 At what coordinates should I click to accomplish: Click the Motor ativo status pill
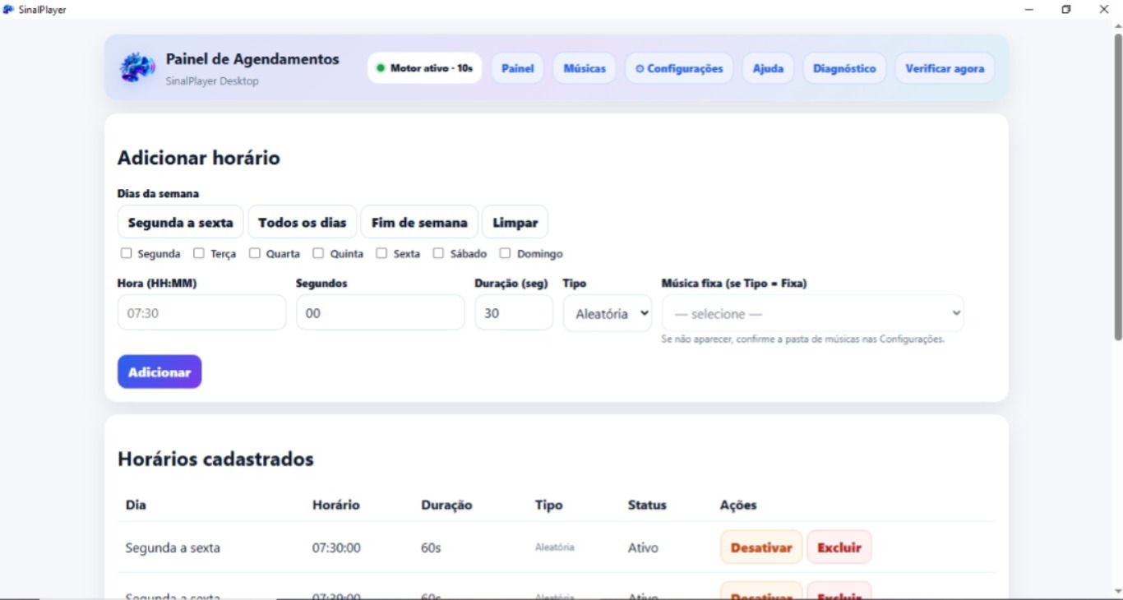point(424,68)
